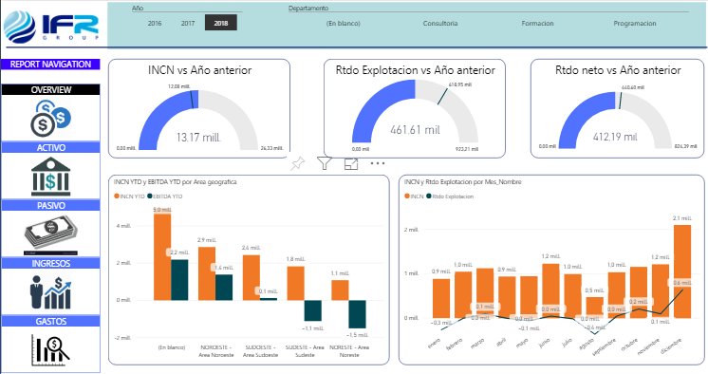Click the agosto 0,5 mill. bar

(x=595, y=308)
